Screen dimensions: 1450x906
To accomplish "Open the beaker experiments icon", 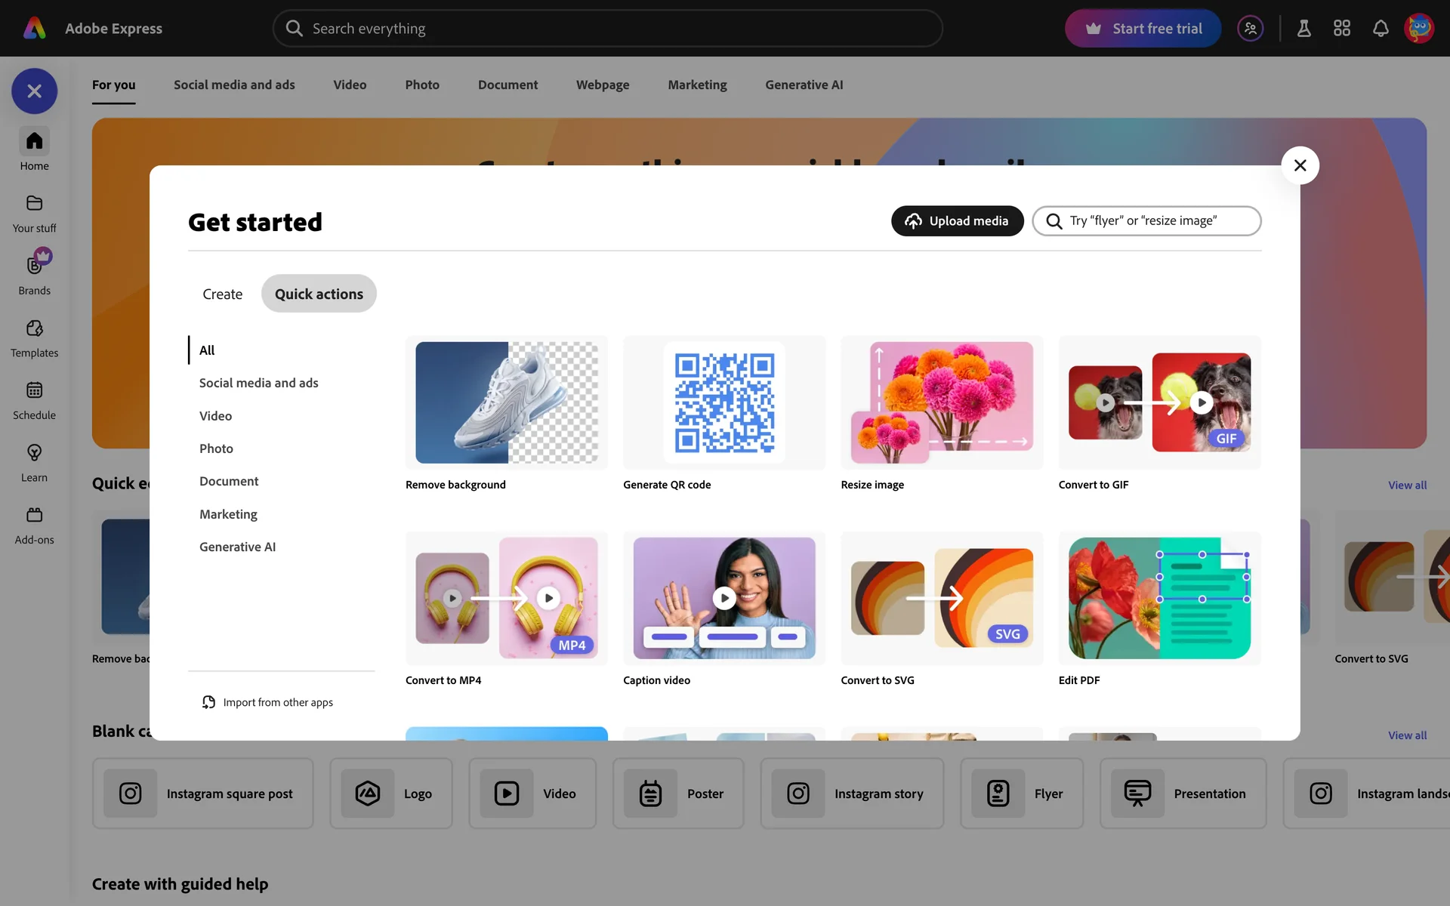I will click(x=1303, y=29).
